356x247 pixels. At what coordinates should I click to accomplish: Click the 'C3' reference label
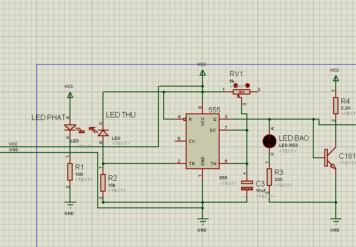pyautogui.click(x=260, y=184)
